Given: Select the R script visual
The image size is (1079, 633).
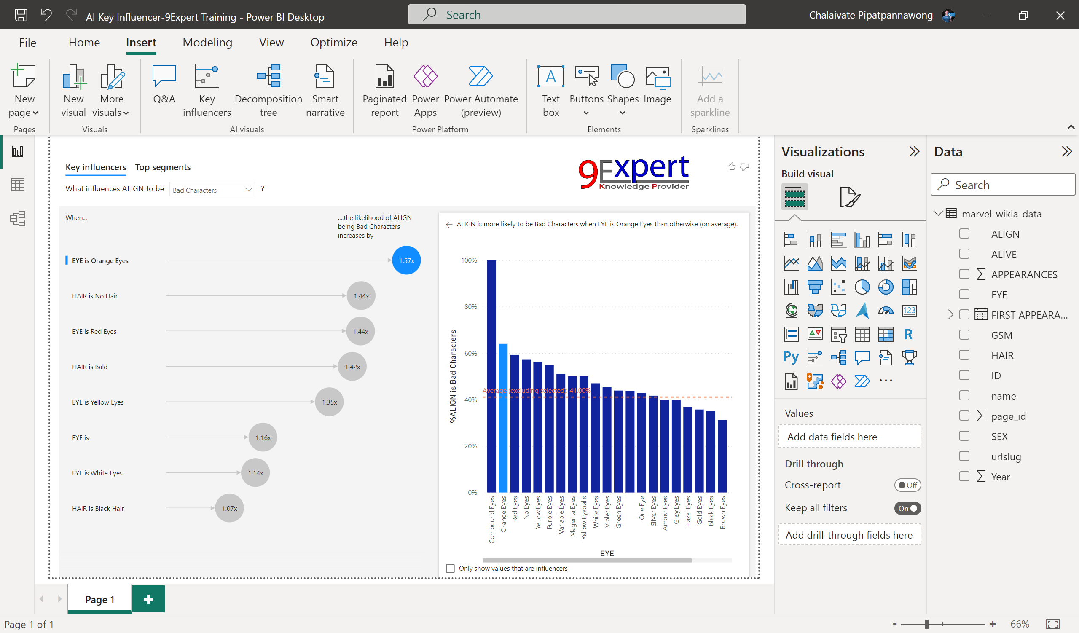Looking at the screenshot, I should pyautogui.click(x=909, y=334).
